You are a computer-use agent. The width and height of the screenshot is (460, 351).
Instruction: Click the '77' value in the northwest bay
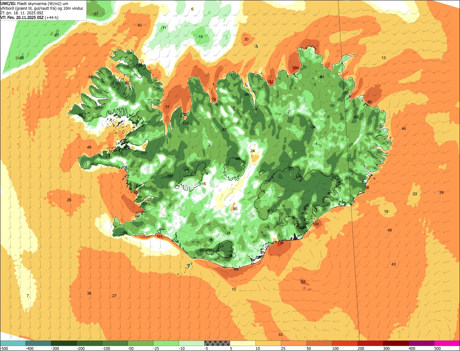[x=167, y=107]
